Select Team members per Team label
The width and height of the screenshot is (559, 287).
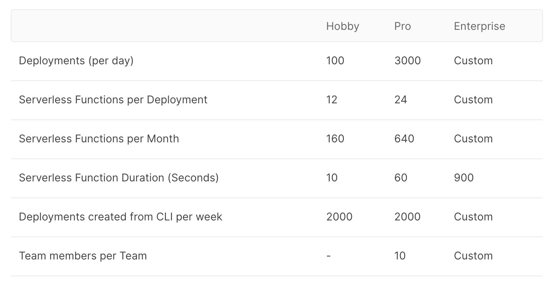tap(83, 256)
